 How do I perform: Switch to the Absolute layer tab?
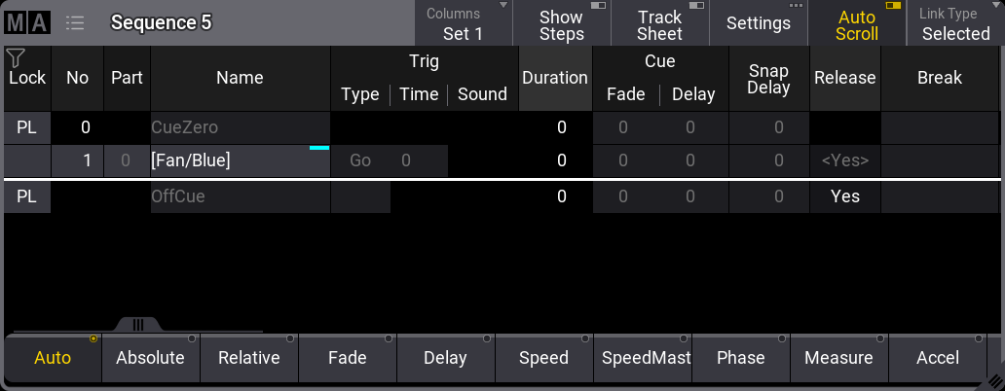[x=150, y=358]
